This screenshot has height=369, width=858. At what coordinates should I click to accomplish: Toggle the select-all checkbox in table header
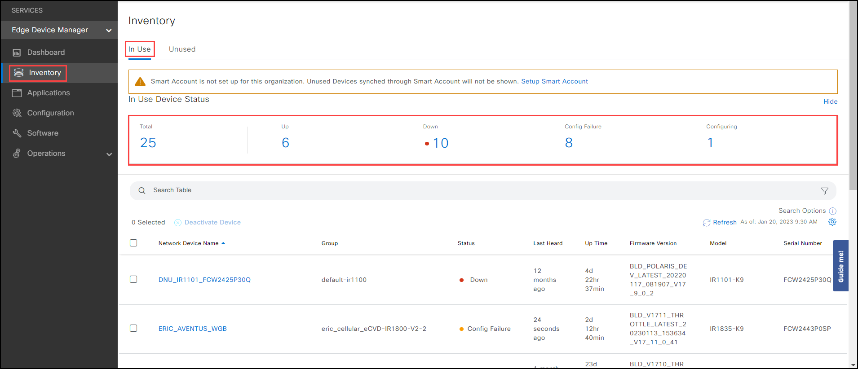tap(133, 243)
